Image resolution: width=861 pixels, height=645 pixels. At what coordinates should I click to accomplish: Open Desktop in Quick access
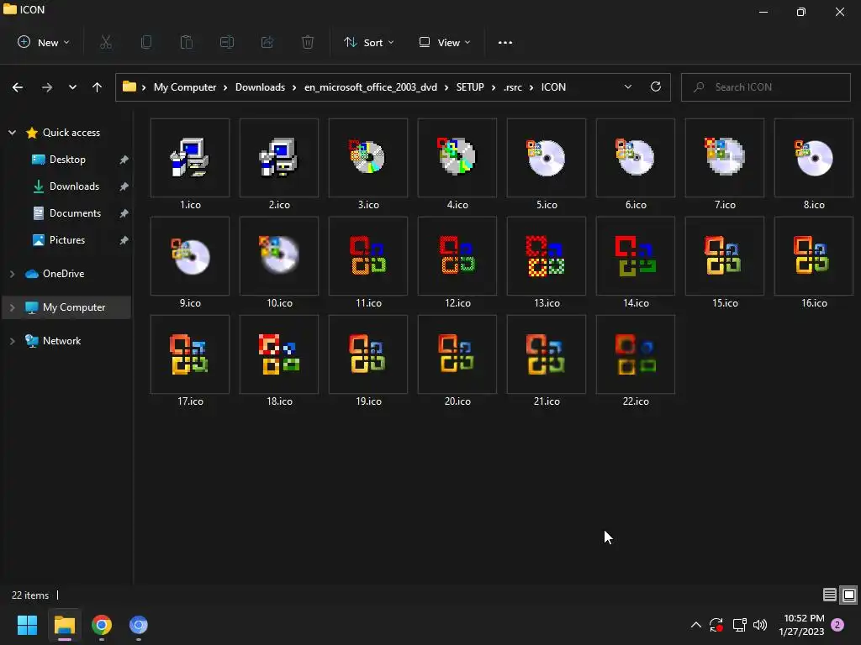pyautogui.click(x=66, y=159)
